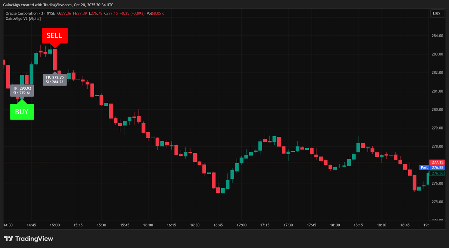
Task: Click the header text 'GainzAlgo created with TradingView.com'
Action: tap(37, 5)
